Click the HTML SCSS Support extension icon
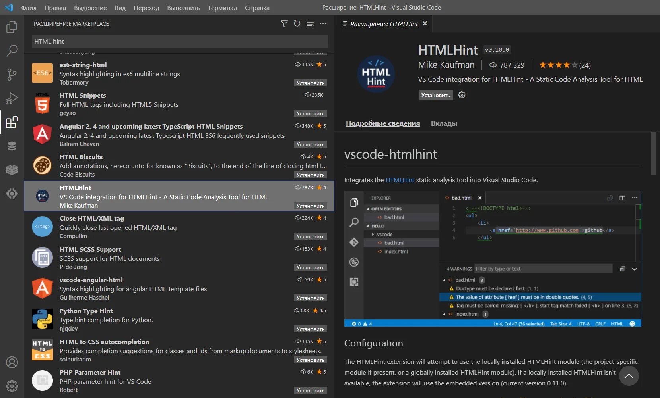 (x=42, y=258)
